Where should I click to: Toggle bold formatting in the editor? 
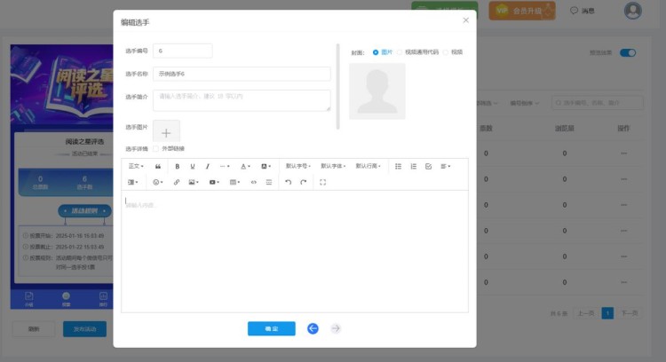178,166
